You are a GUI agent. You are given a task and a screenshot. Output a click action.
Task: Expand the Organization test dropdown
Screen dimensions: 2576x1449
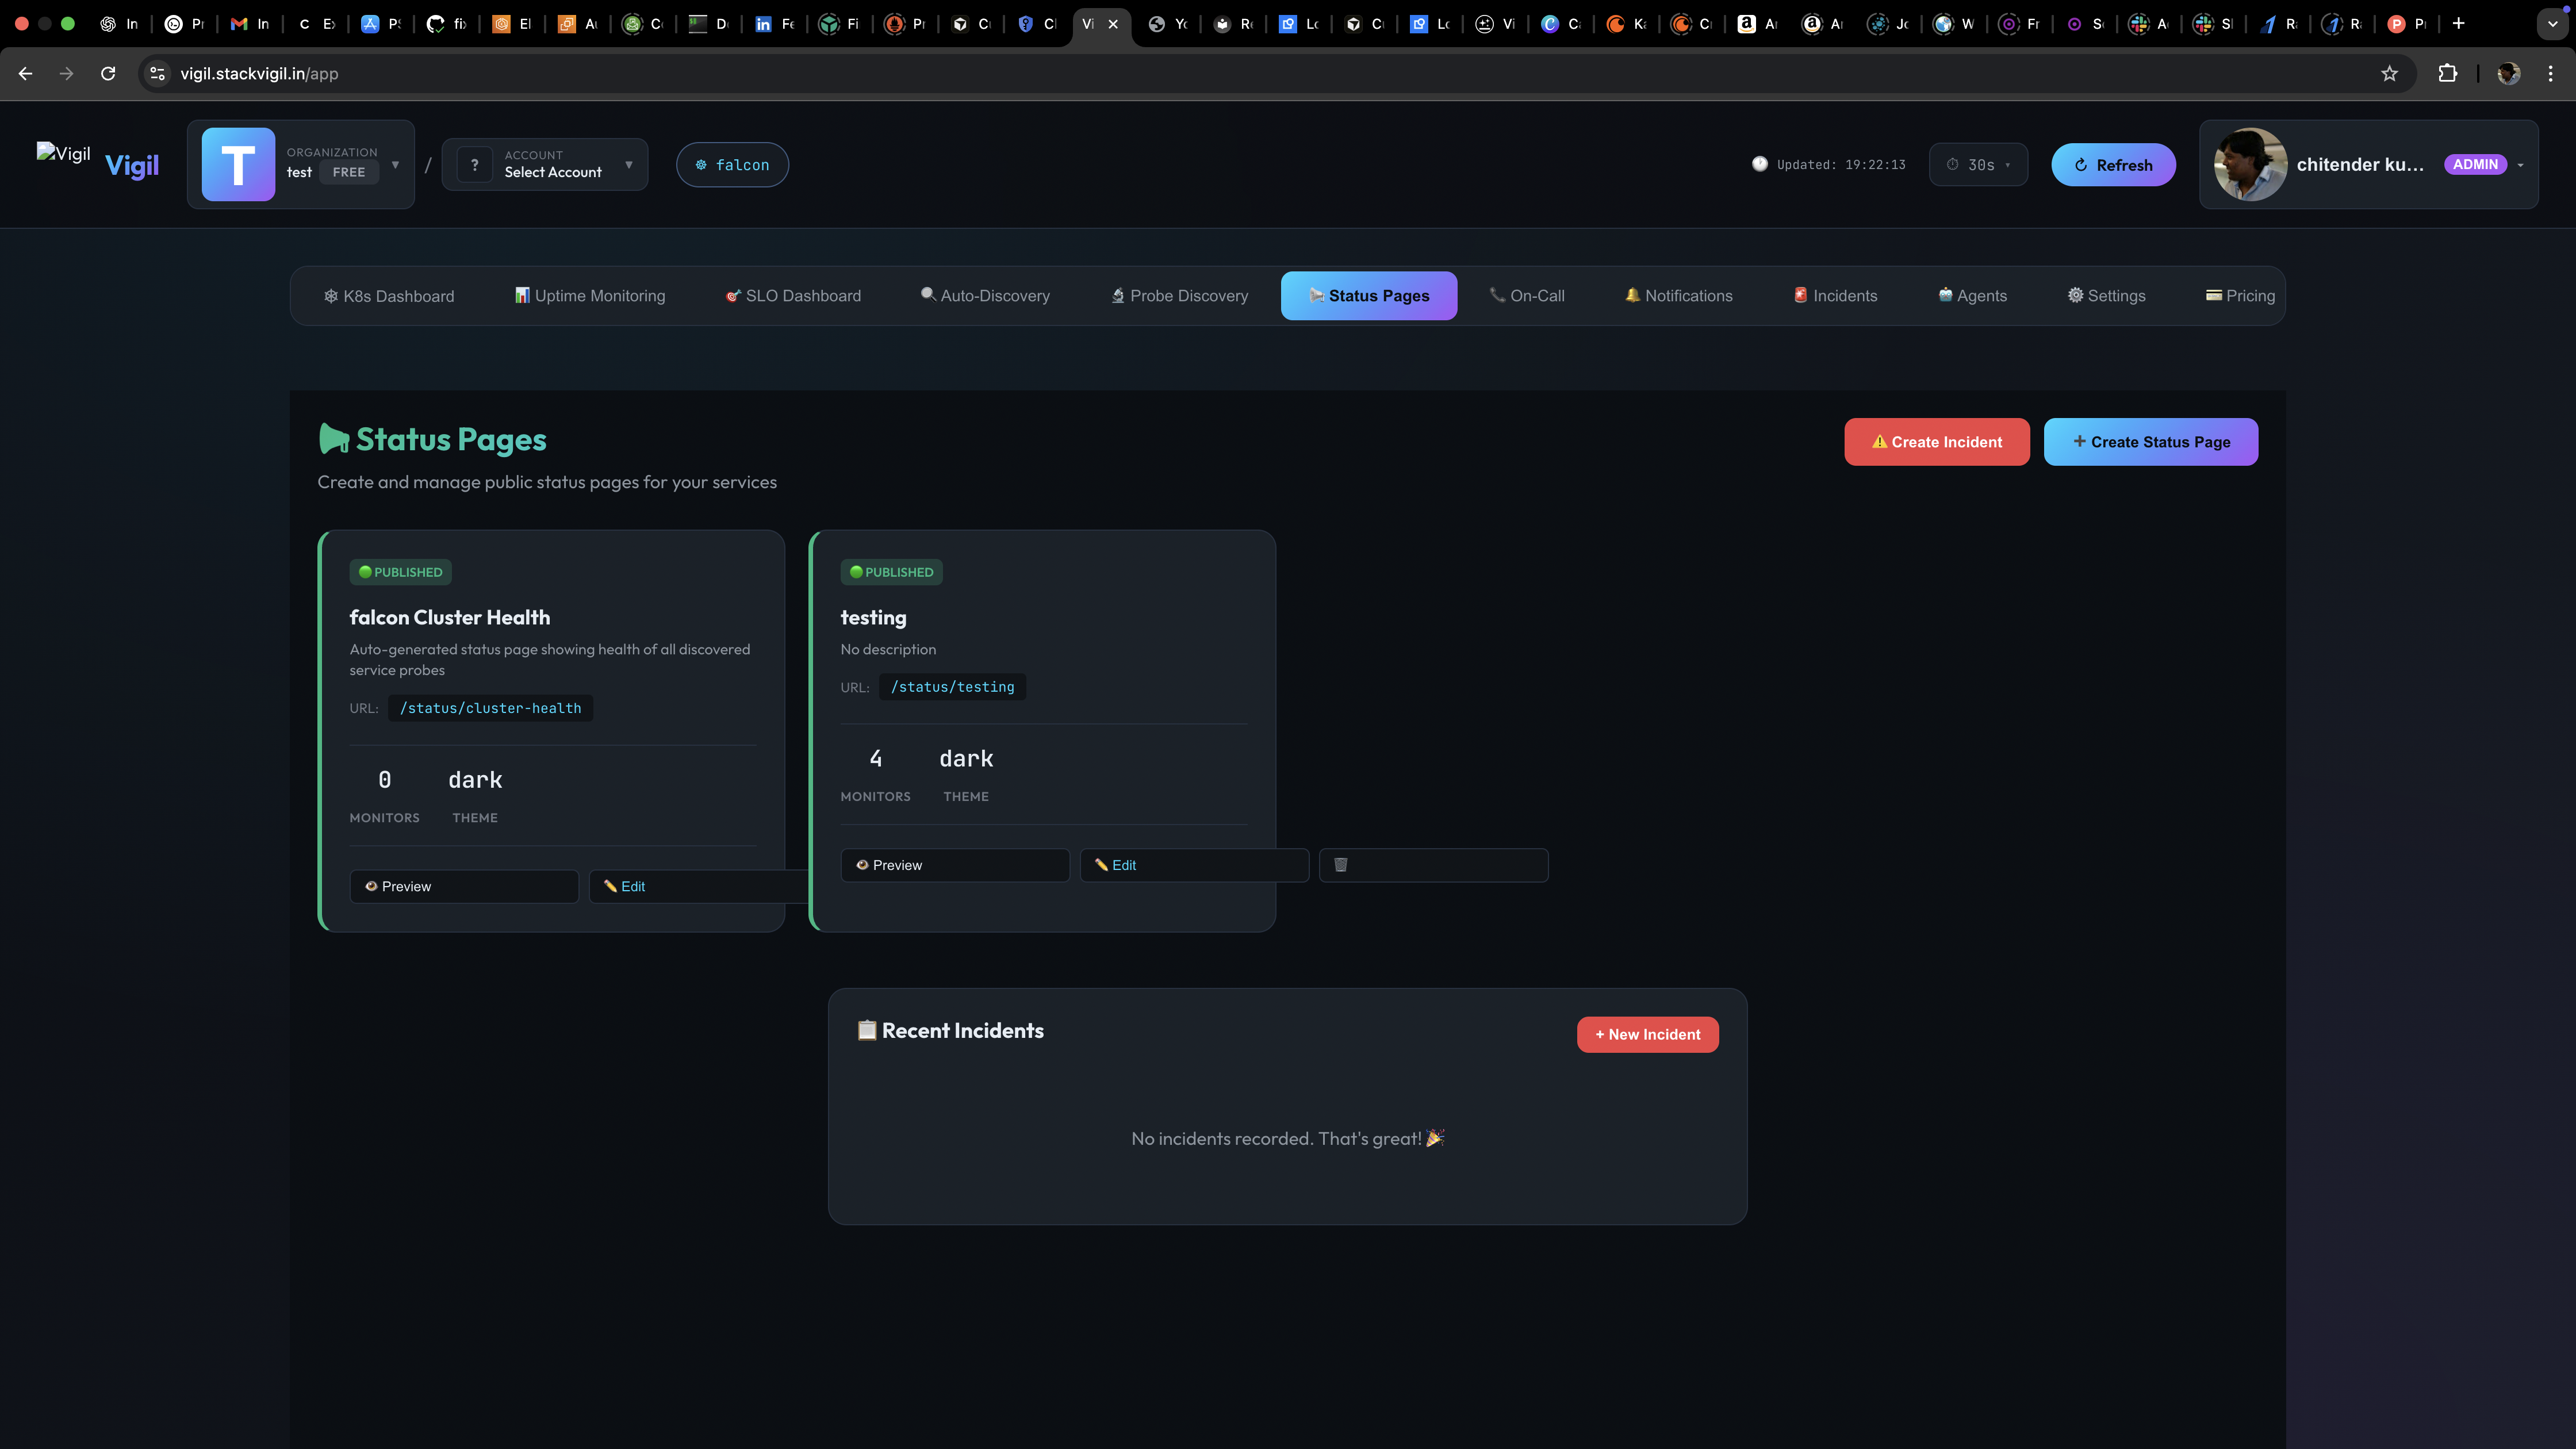(x=395, y=164)
